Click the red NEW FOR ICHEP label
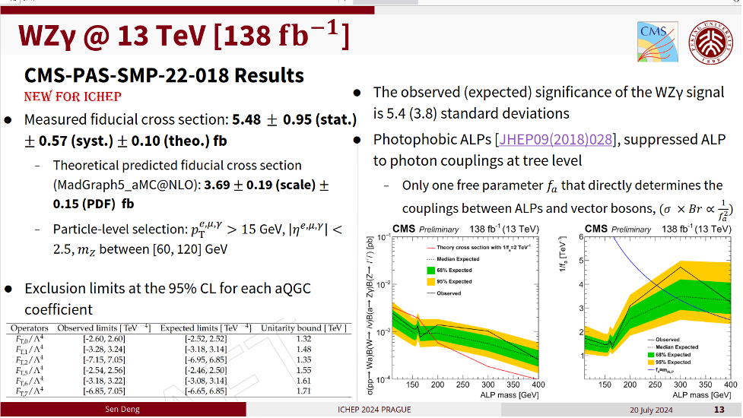Image resolution: width=743 pixels, height=418 pixels. [x=73, y=97]
